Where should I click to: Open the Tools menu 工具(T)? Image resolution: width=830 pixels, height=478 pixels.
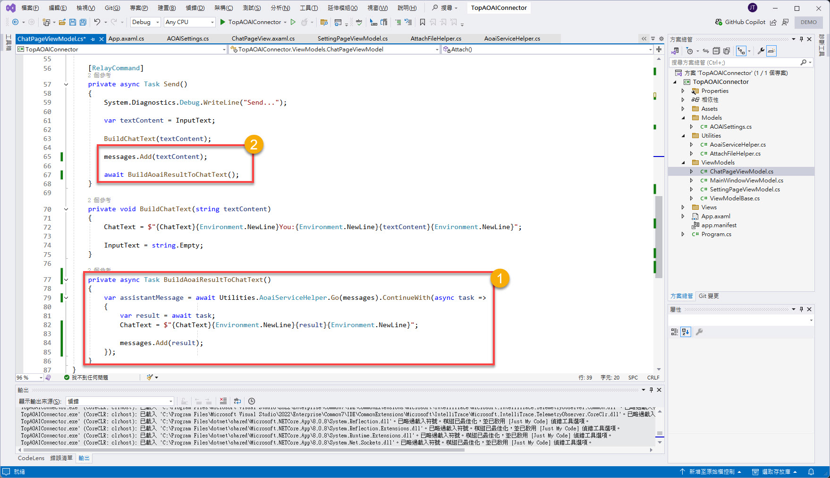click(309, 8)
